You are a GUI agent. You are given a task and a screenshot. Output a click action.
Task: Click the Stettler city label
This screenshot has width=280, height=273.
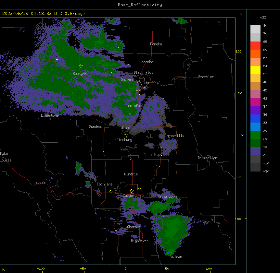(206, 77)
